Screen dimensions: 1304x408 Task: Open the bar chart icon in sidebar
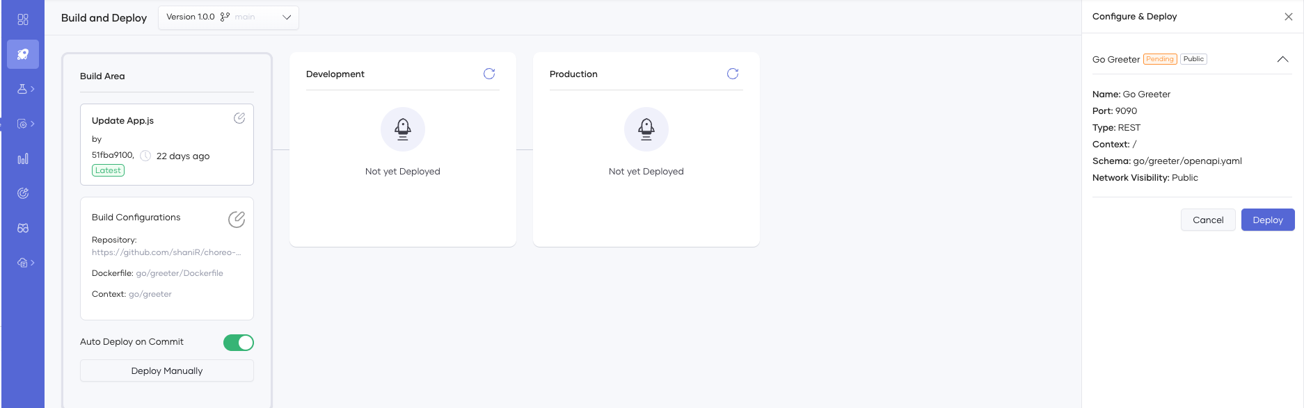(x=23, y=158)
